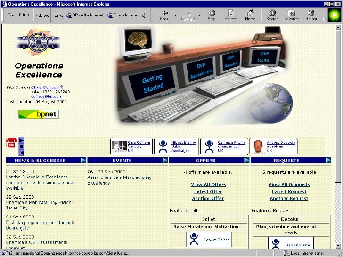Open the Forward button history dropdown
343x257 pixels.
[199, 15]
